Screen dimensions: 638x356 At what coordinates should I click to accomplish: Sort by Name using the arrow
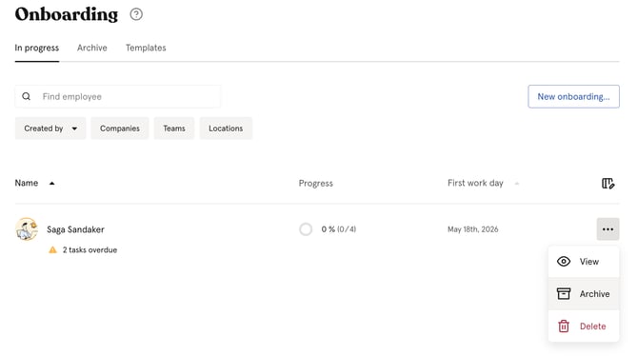(51, 184)
